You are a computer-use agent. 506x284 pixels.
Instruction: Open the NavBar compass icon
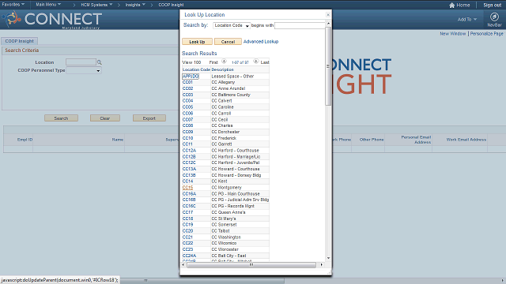[494, 17]
